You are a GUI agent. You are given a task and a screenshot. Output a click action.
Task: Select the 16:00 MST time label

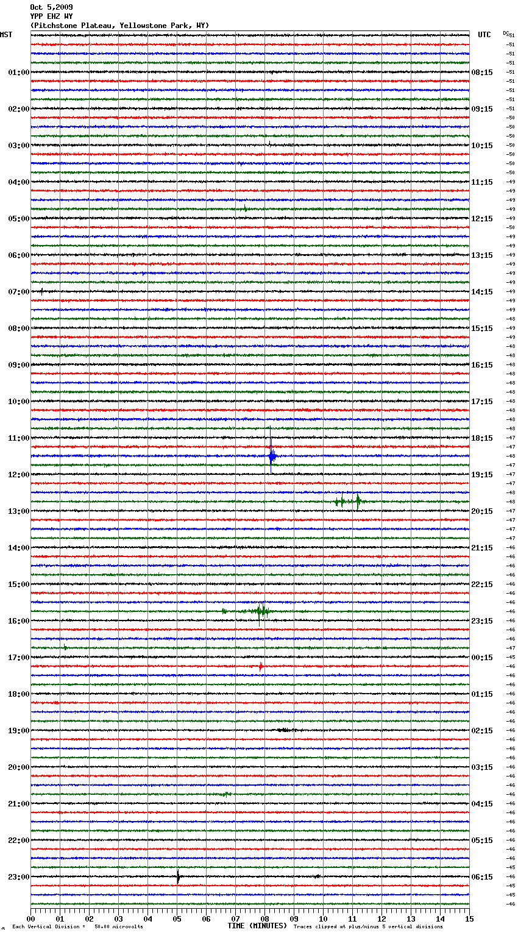(x=18, y=621)
